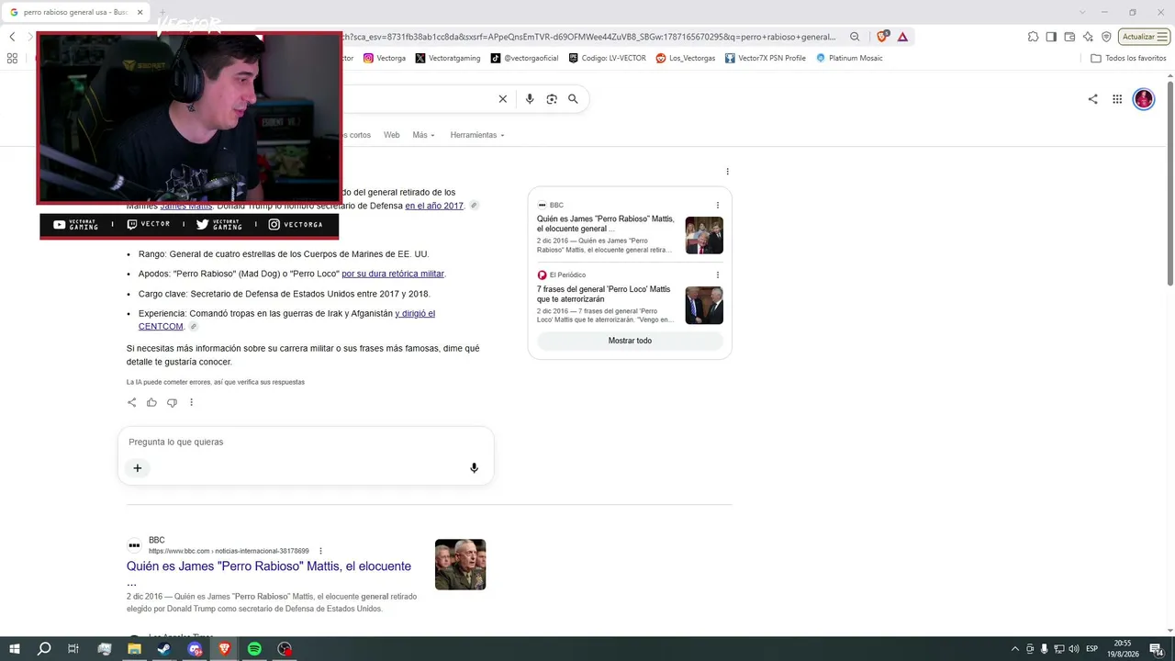Open the tab search chevron
This screenshot has height=661, width=1175.
pyautogui.click(x=1082, y=12)
